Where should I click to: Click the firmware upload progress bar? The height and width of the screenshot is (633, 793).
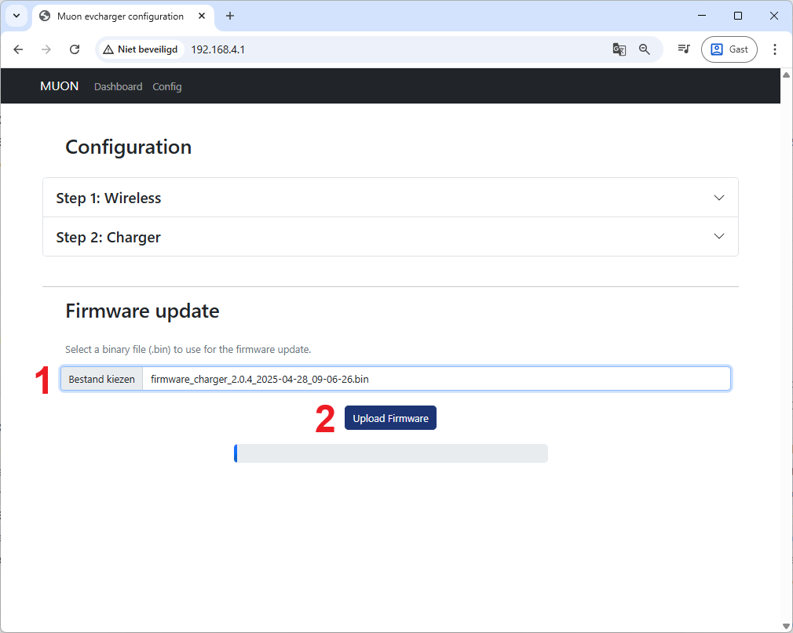[x=390, y=453]
